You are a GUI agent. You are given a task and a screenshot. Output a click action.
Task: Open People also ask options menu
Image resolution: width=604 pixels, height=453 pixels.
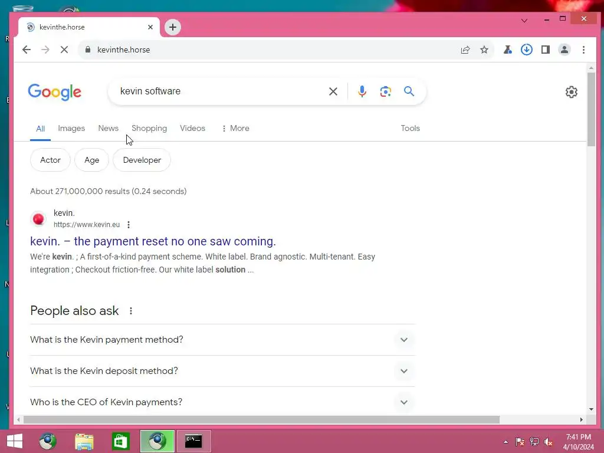click(x=131, y=311)
